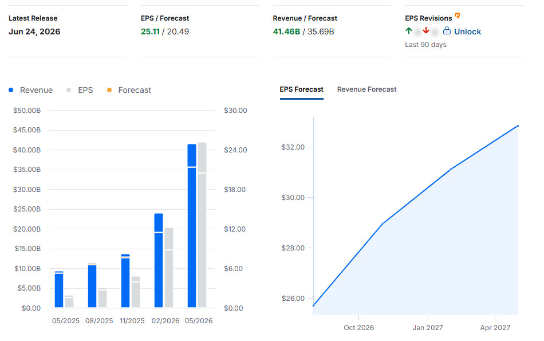
Task: Click the 11/2025 blue revenue bar
Action: [125, 281]
